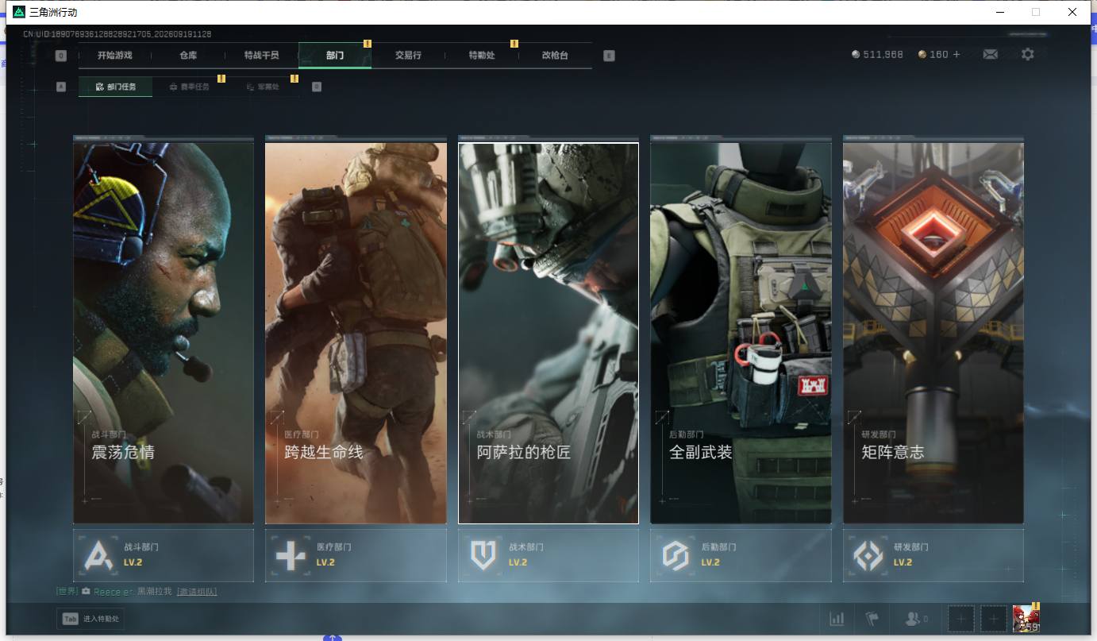This screenshot has height=641, width=1097.
Task: Click the second empty squad slot plus
Action: [994, 619]
